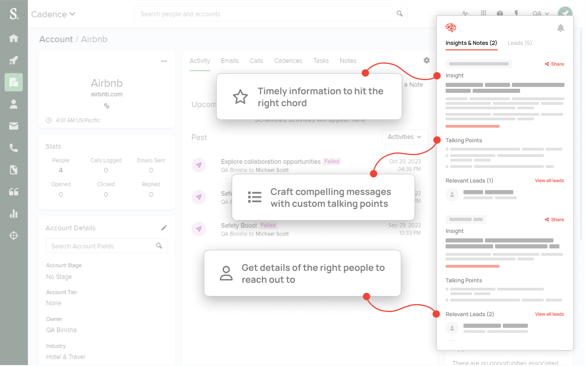Open the Home icon in left sidebar

point(14,38)
